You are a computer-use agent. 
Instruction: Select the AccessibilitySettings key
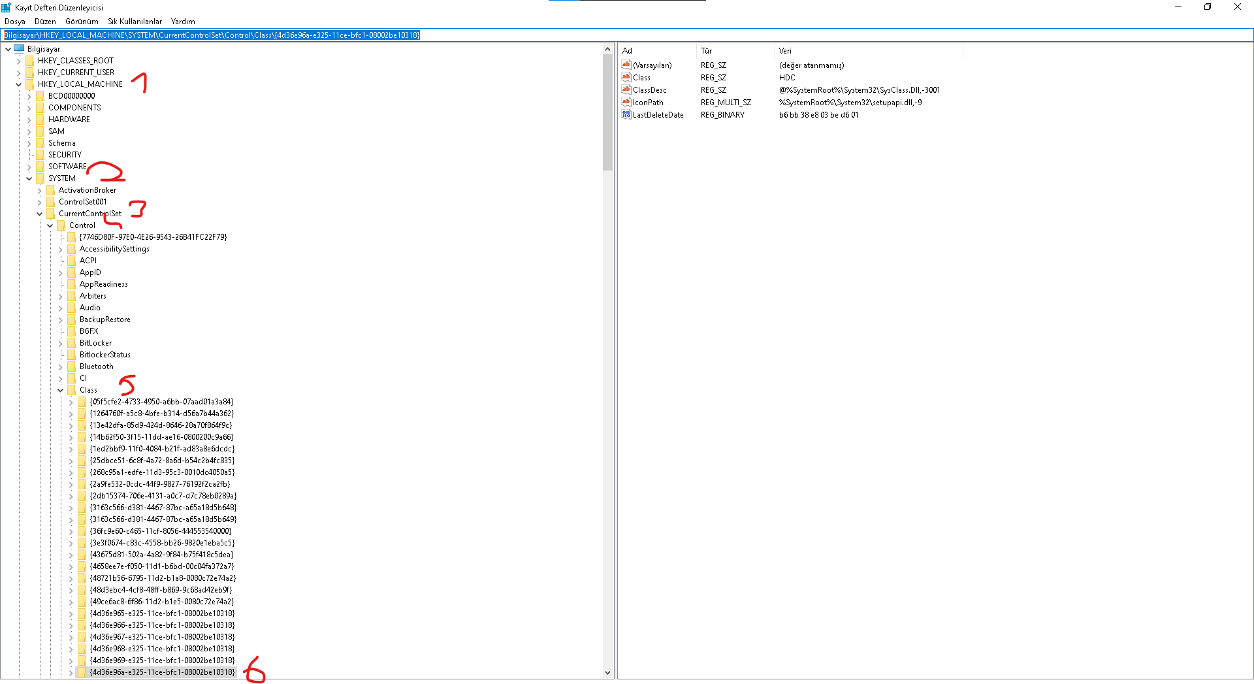coord(114,249)
